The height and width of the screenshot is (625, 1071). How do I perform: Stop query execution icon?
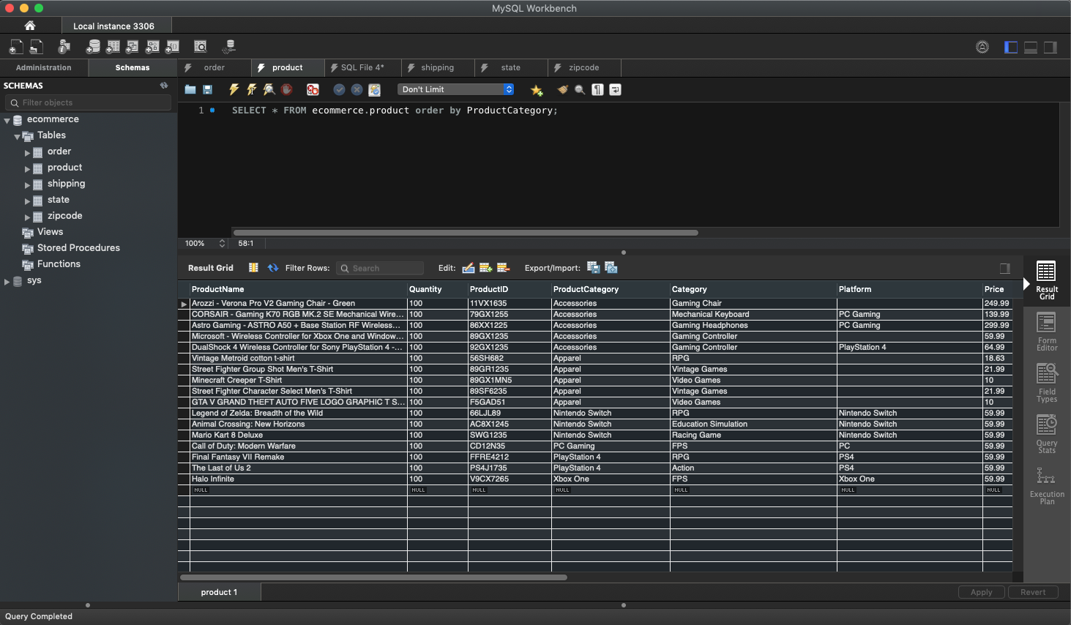[x=287, y=89]
